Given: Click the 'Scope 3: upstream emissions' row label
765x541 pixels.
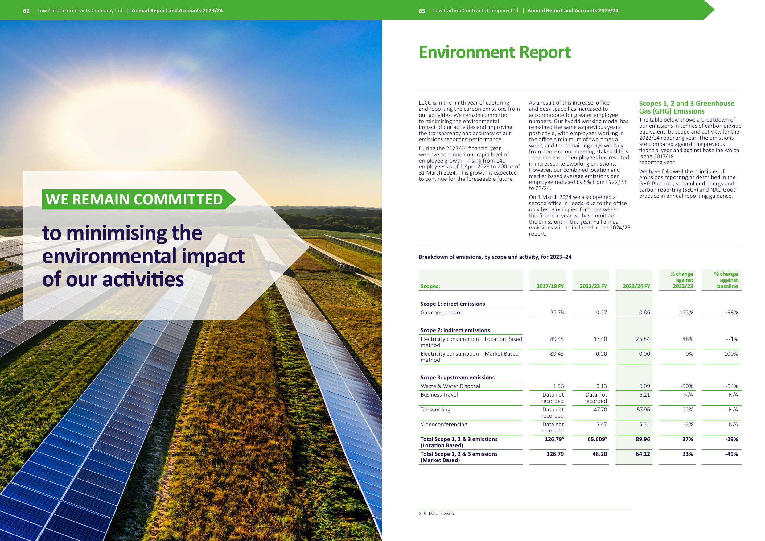Looking at the screenshot, I should [x=457, y=377].
